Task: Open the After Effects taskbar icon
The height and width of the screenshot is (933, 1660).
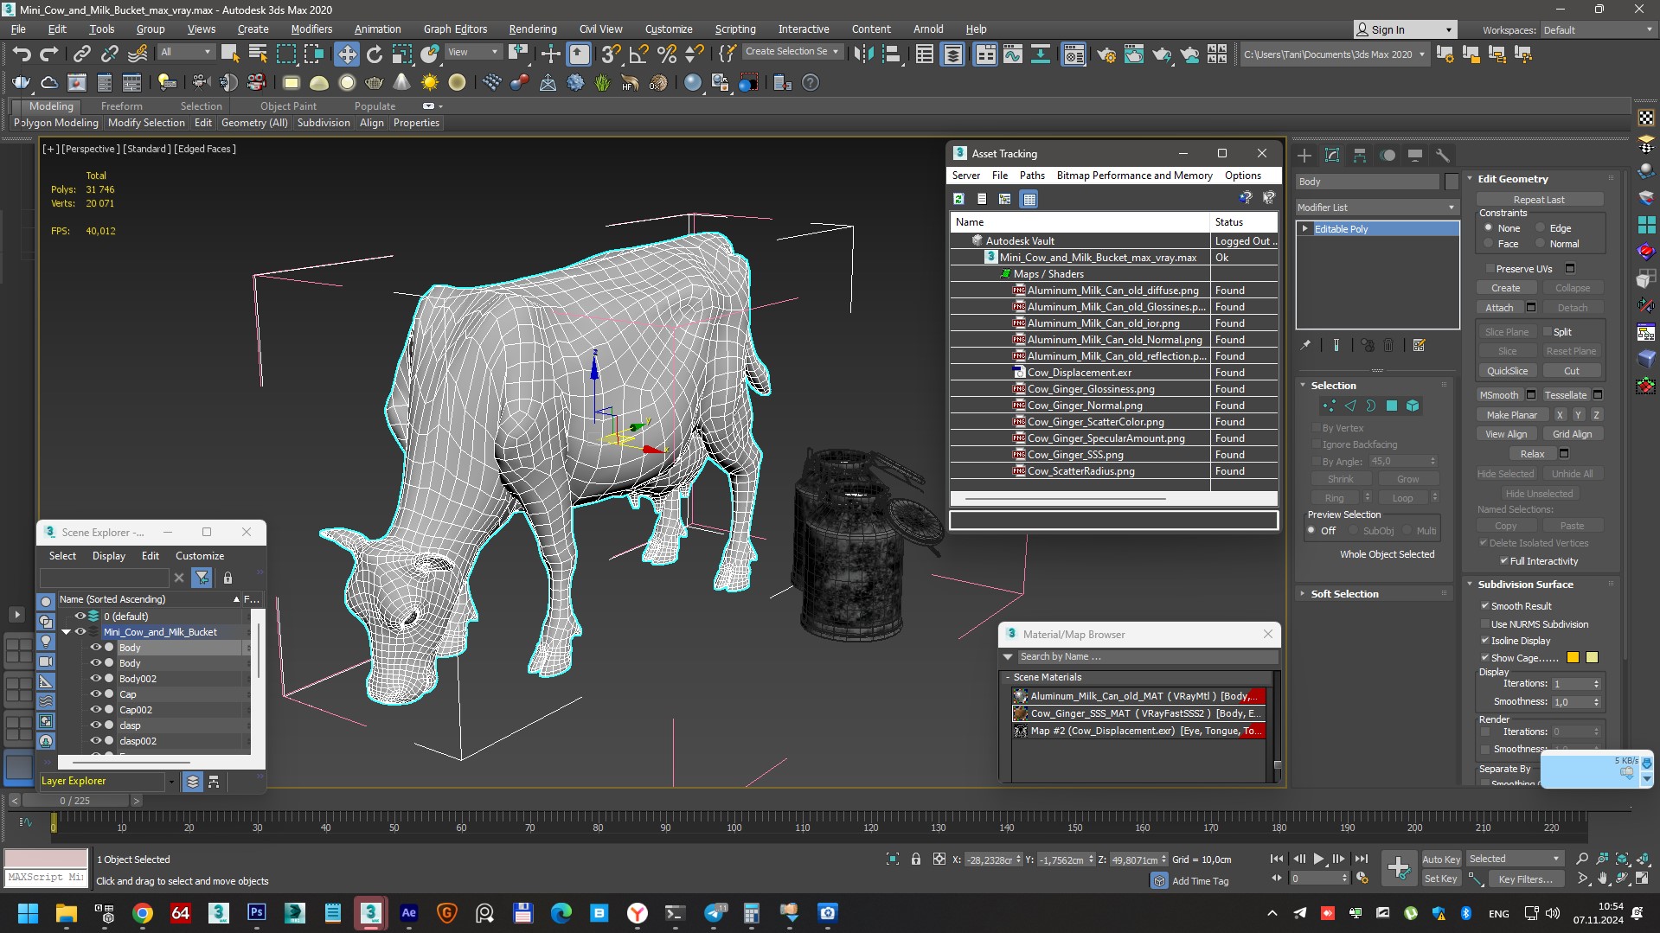Action: coord(409,913)
